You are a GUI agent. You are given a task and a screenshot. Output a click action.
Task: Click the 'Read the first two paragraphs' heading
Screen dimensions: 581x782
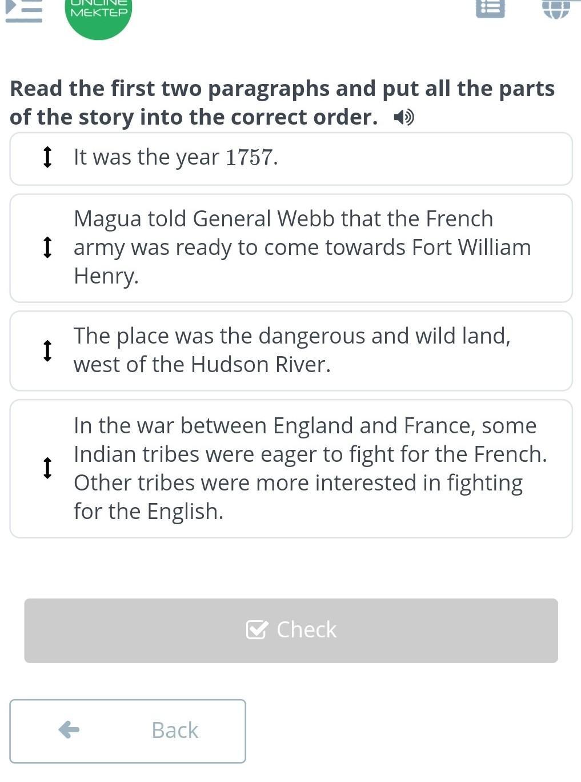coord(282,102)
